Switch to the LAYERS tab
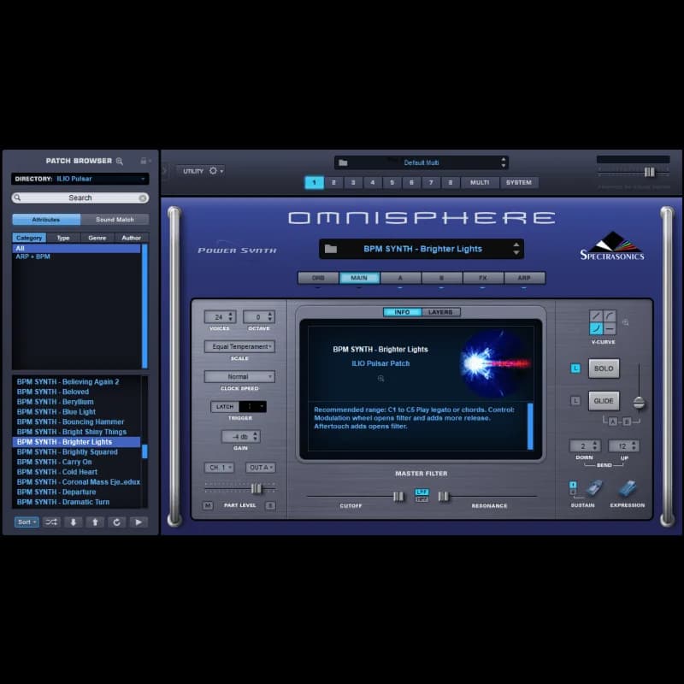This screenshot has width=684, height=684. [x=440, y=311]
